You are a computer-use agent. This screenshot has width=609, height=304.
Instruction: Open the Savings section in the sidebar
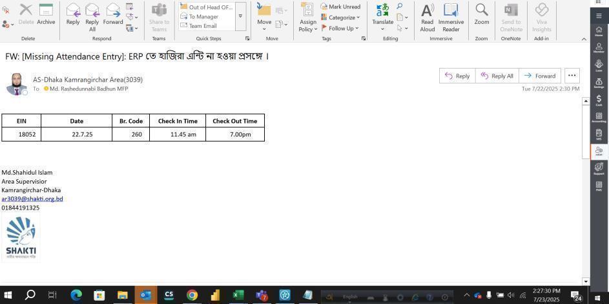click(x=599, y=82)
